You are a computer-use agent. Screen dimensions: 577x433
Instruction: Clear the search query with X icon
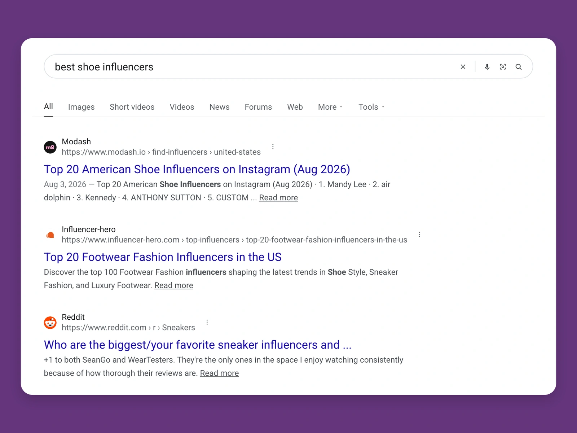pyautogui.click(x=463, y=67)
